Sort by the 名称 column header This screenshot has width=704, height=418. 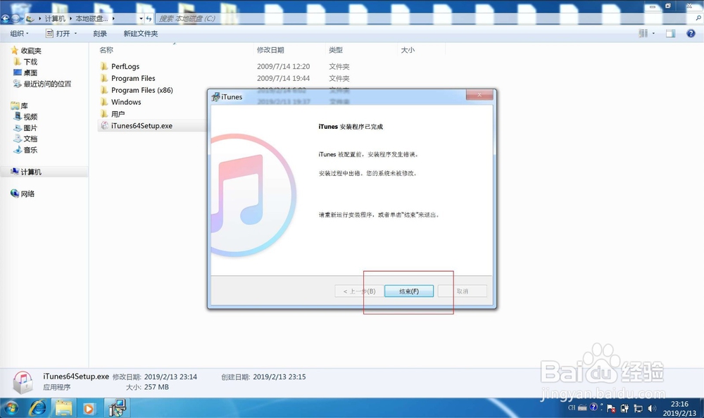coord(106,50)
